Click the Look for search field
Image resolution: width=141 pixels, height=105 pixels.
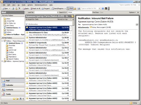46,12
